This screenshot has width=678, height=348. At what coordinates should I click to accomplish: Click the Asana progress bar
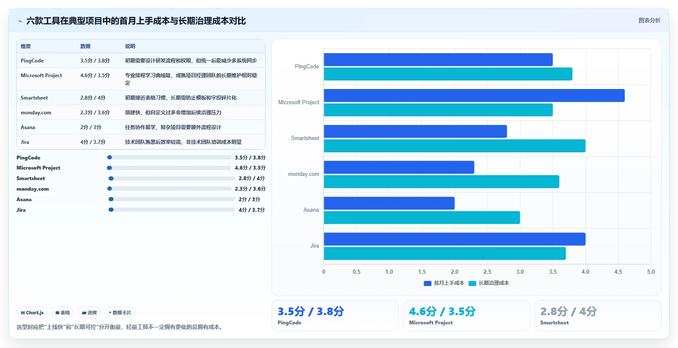click(x=171, y=199)
